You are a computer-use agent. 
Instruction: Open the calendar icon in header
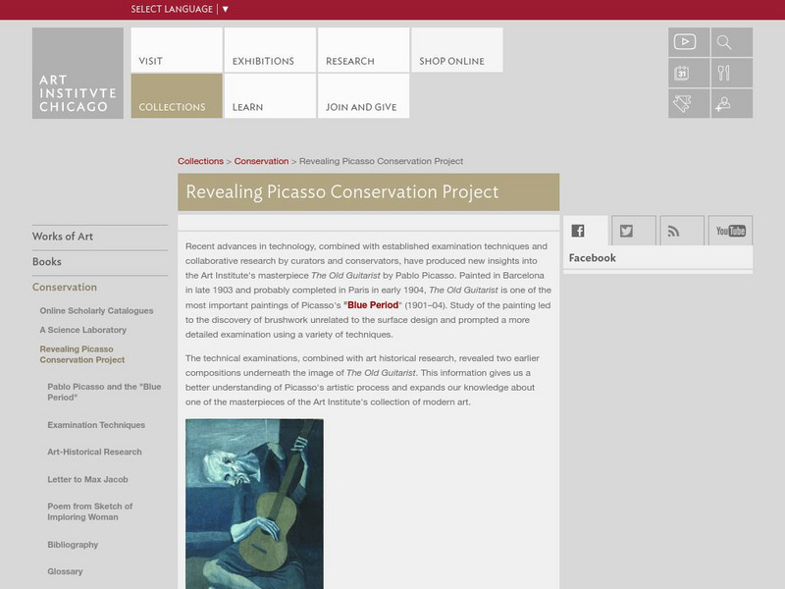pos(689,73)
